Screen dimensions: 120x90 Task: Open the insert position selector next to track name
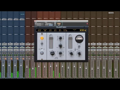43,24
